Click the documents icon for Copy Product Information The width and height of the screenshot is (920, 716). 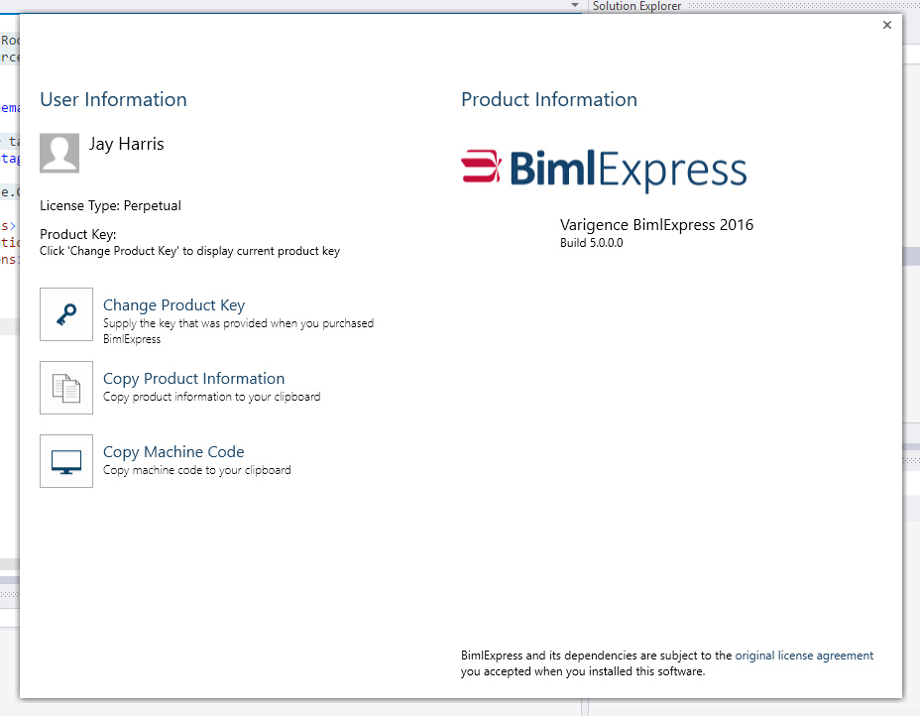(x=66, y=388)
